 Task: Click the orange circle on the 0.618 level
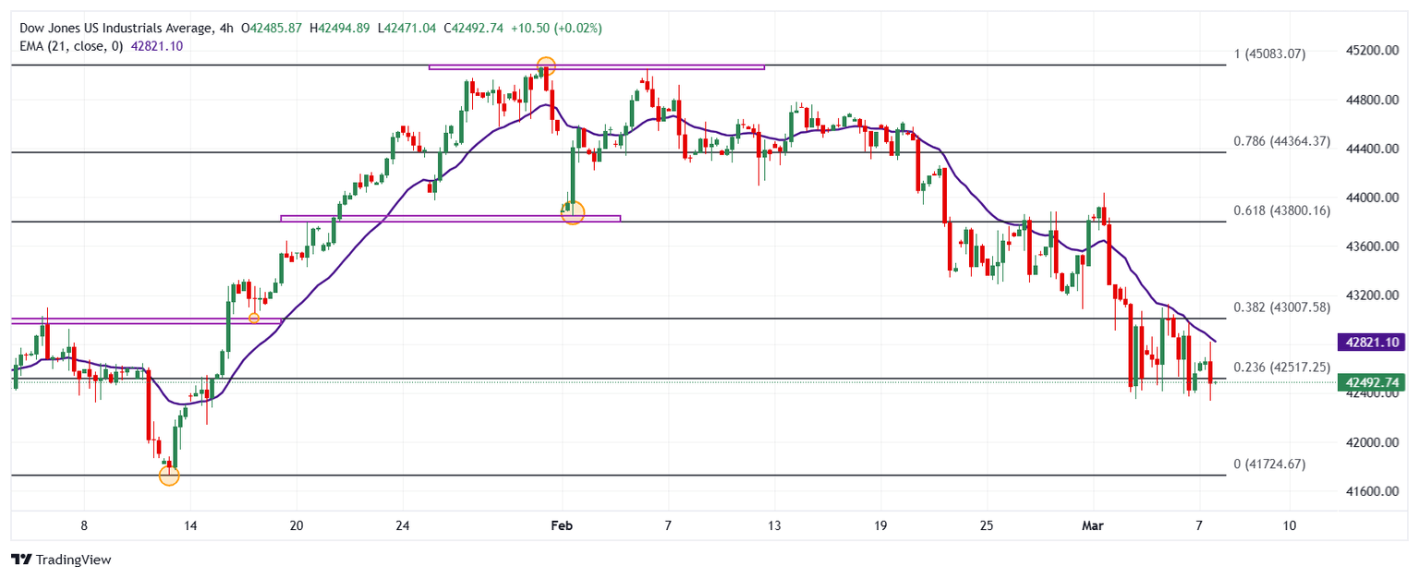(x=573, y=213)
